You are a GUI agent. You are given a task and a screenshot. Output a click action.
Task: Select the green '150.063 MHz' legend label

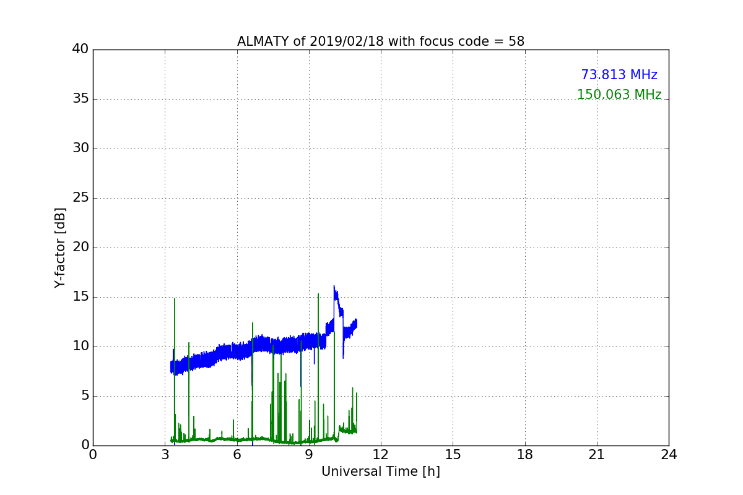tap(619, 95)
